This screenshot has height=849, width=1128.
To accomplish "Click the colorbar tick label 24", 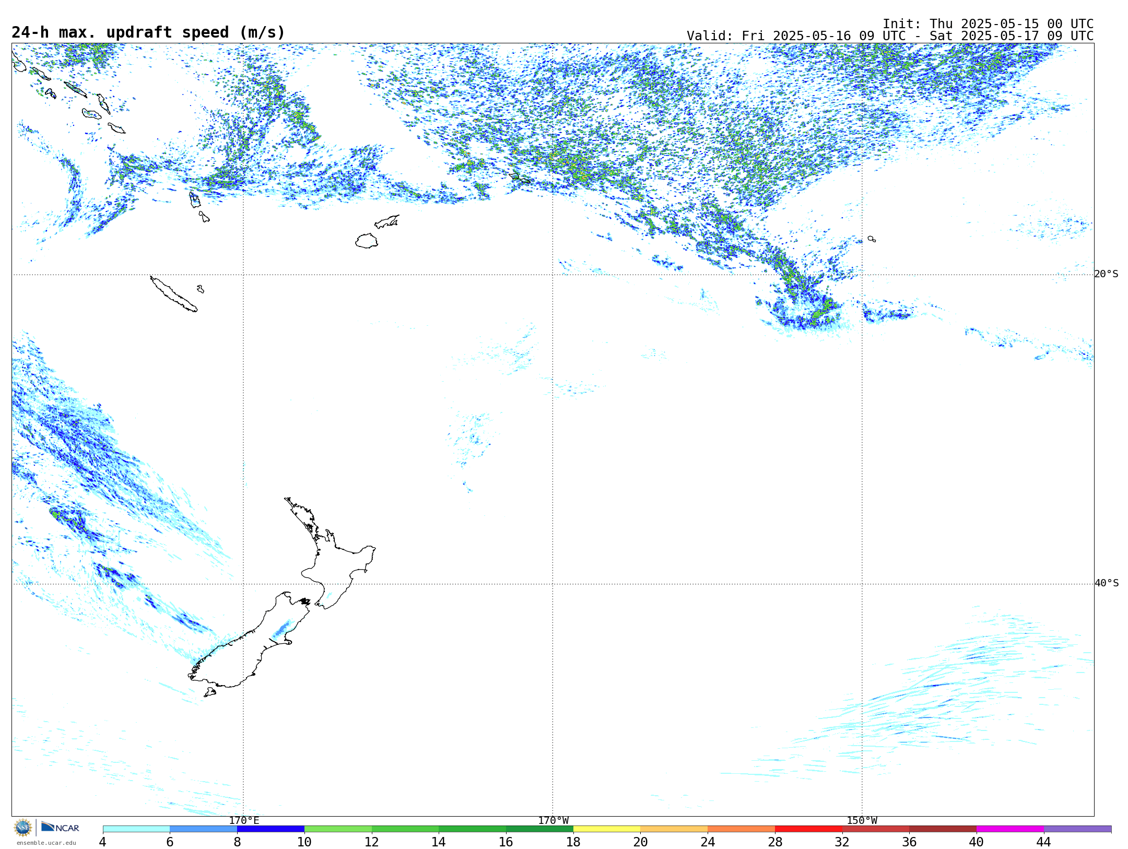I will pyautogui.click(x=708, y=842).
